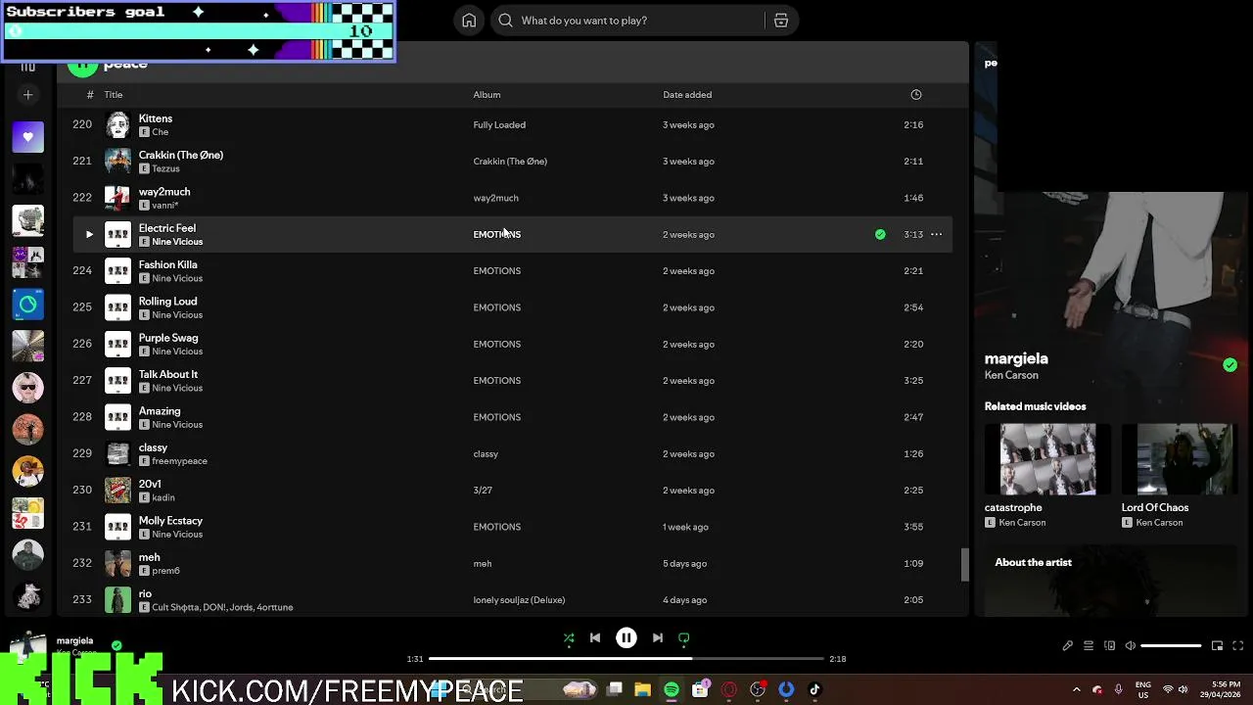The height and width of the screenshot is (705, 1253).
Task: Open TikTok from the taskbar
Action: (814, 690)
